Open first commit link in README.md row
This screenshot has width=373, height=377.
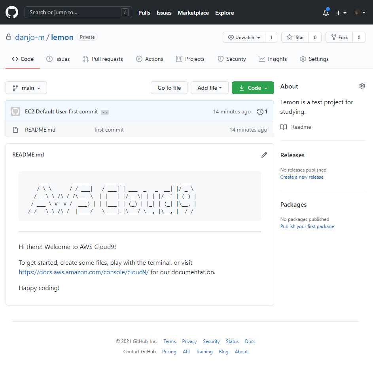point(109,130)
